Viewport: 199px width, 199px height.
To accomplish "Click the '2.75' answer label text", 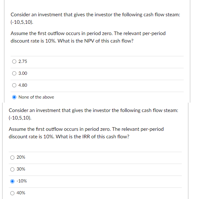I will [23, 61].
